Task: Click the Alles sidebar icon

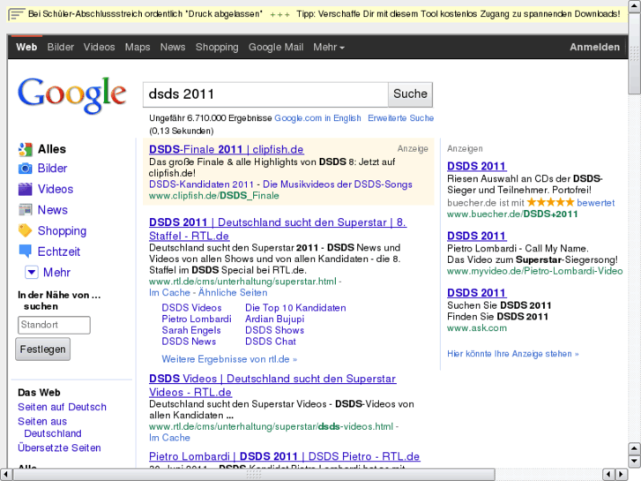Action: point(25,149)
